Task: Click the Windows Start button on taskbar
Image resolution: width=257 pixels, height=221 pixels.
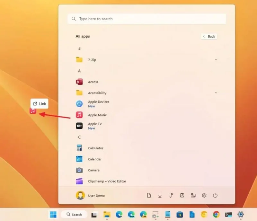Action: pyautogui.click(x=53, y=215)
